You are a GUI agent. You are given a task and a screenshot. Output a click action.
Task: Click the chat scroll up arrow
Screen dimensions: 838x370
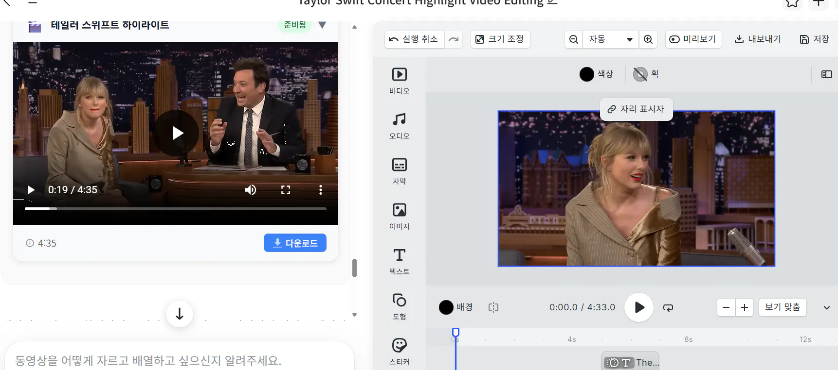(354, 27)
